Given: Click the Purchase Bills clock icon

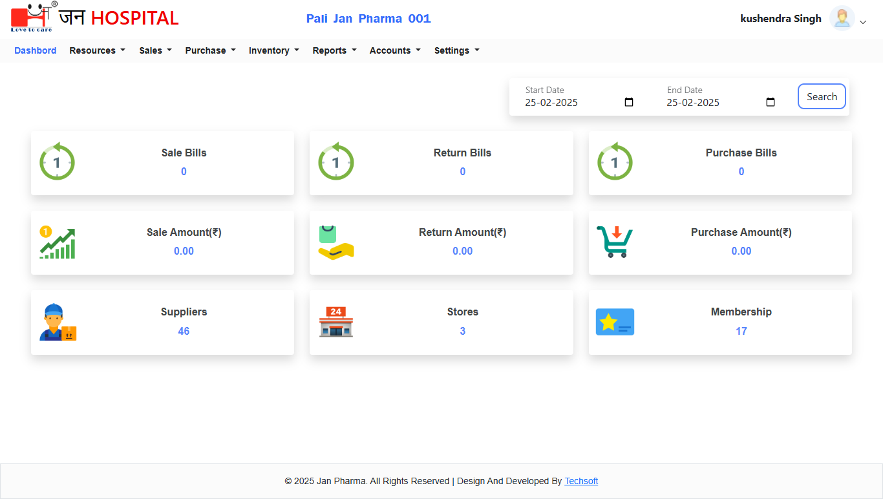Looking at the screenshot, I should point(614,162).
